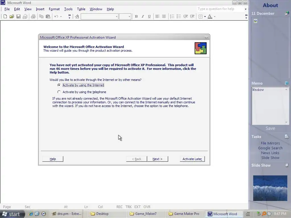Image resolution: width=291 pixels, height=218 pixels.
Task: Click the Slide Show panel icon in sidebar
Action: click(287, 165)
